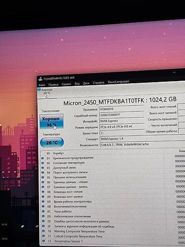Click status icon of attribute 12
Viewport: 185px width, 247px height.
[x=44, y=241]
